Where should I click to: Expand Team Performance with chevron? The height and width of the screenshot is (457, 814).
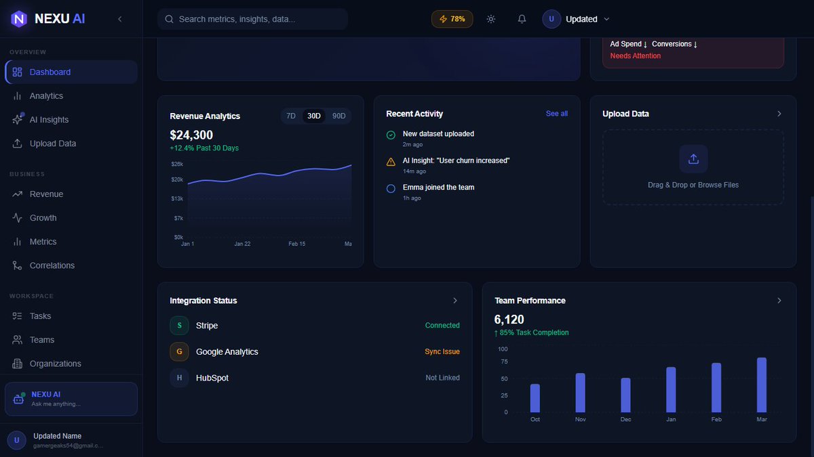pos(779,301)
